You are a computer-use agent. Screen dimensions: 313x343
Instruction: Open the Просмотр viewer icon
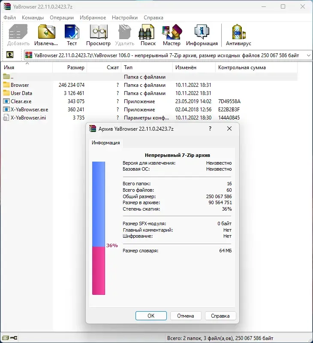[99, 32]
